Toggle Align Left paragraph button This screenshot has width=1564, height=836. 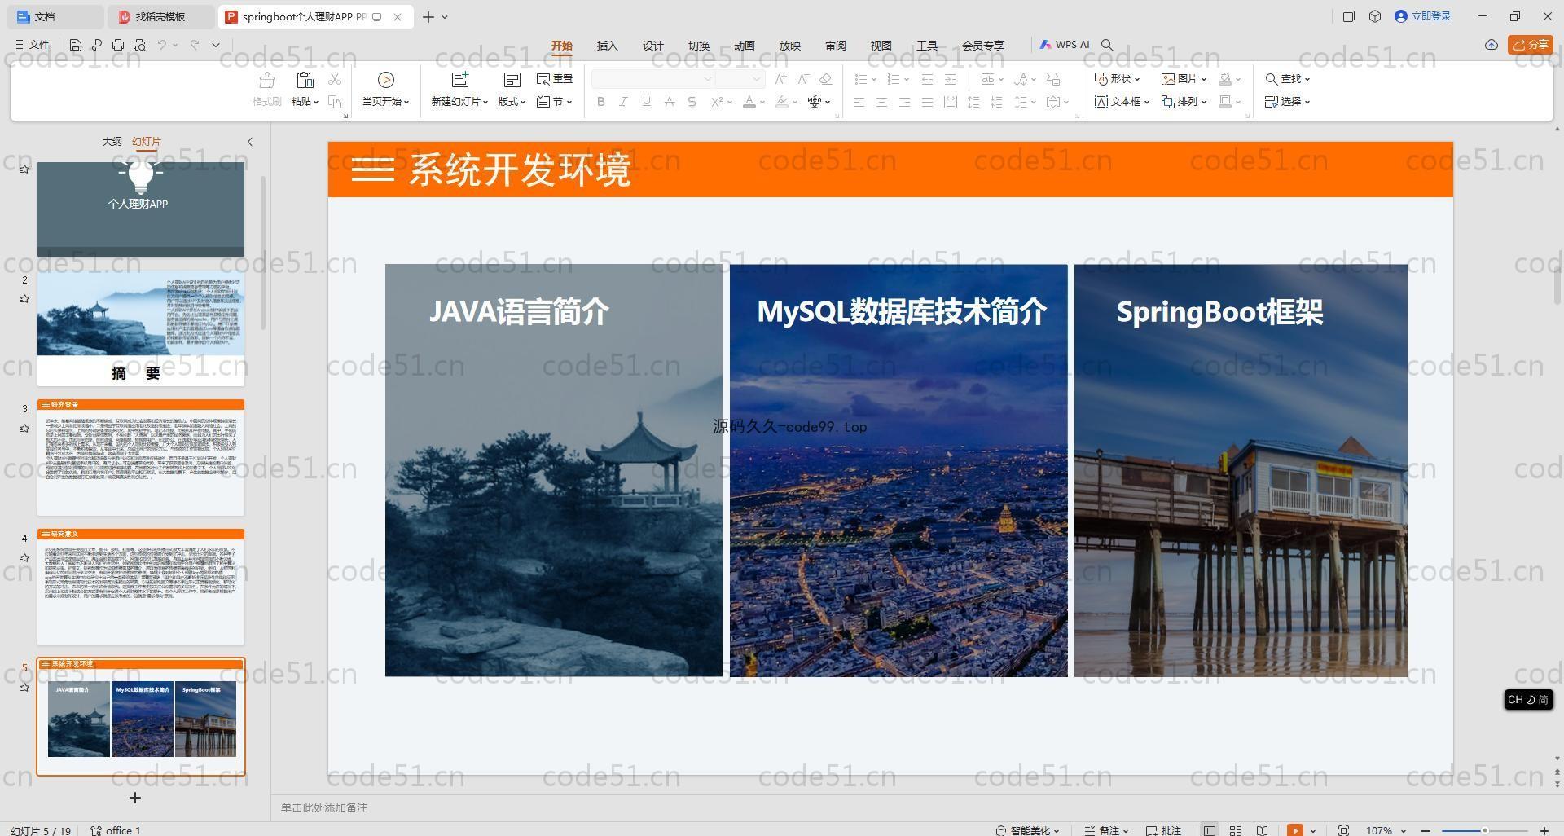[x=859, y=102]
